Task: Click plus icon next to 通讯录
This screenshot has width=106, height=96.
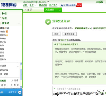Action: (19, 23)
